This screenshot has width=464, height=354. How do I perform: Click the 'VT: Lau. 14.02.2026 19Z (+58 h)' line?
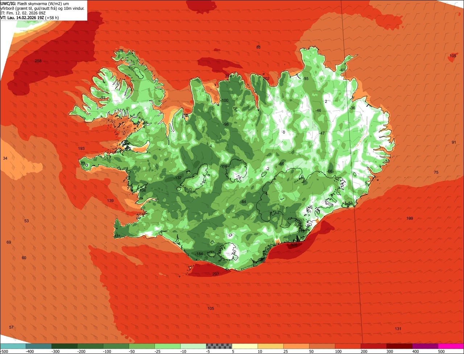click(30, 17)
